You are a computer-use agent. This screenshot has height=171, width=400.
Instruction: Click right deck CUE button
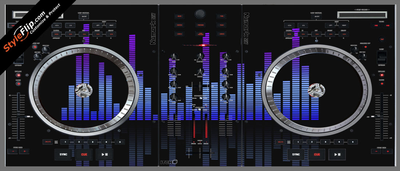(317, 154)
